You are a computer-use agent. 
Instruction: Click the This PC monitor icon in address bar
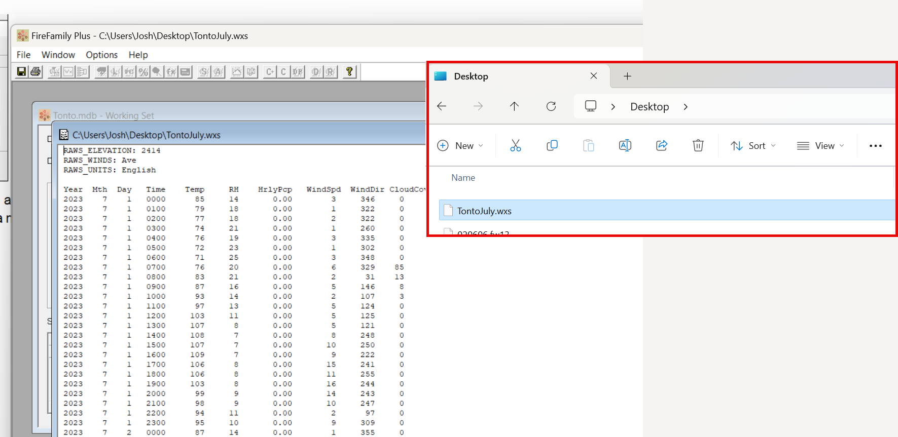coord(591,106)
